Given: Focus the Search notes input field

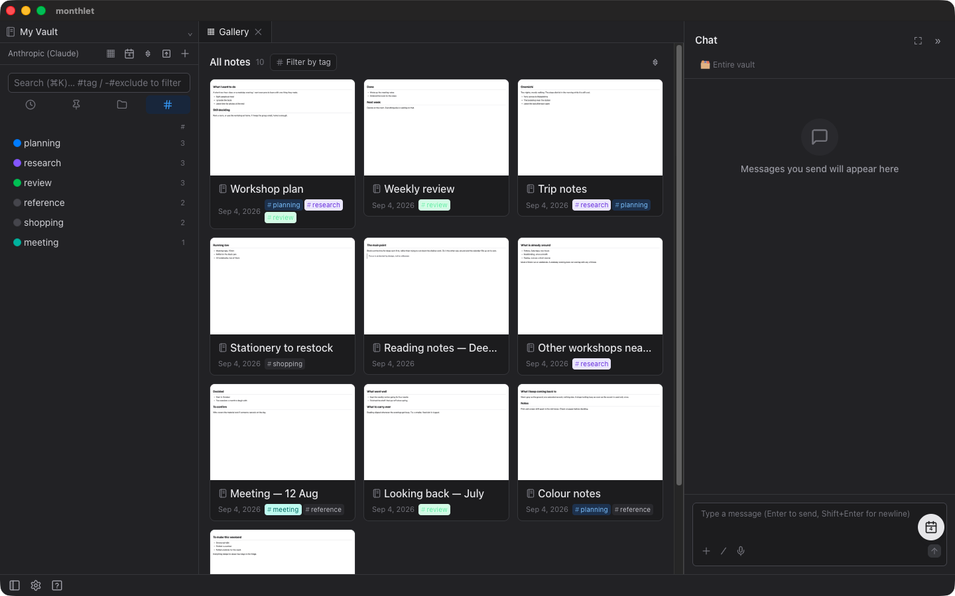Looking at the screenshot, I should (x=99, y=83).
